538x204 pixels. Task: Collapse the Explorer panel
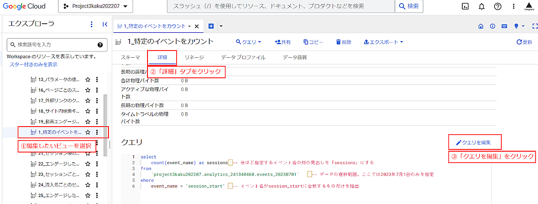click(x=105, y=25)
